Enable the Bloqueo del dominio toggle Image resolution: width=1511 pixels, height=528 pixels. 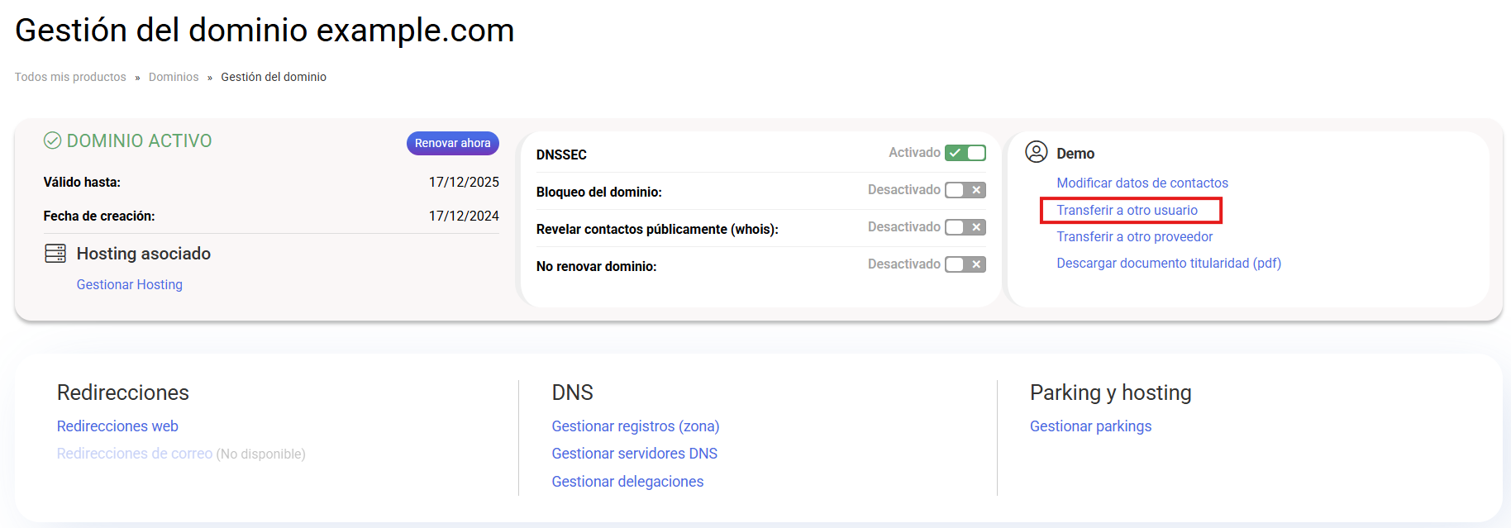coord(965,190)
